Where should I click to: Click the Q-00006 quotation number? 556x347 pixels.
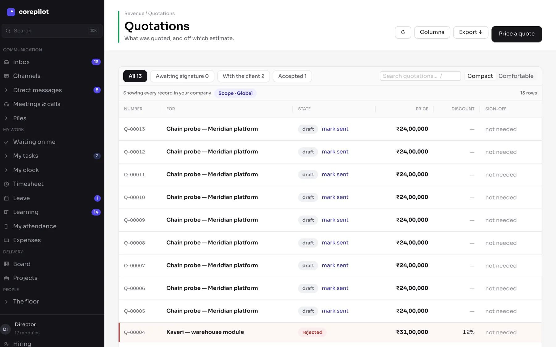click(x=134, y=288)
